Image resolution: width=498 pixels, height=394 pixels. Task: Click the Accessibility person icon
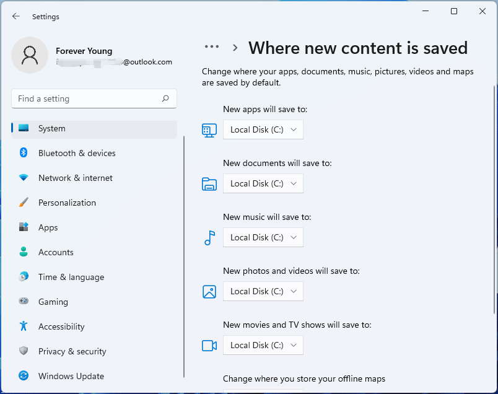(24, 326)
